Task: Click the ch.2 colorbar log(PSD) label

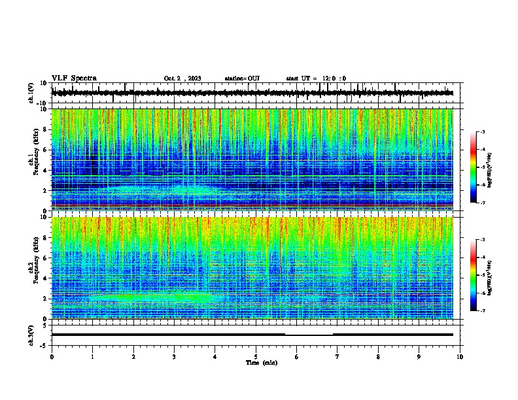Action: pos(490,278)
